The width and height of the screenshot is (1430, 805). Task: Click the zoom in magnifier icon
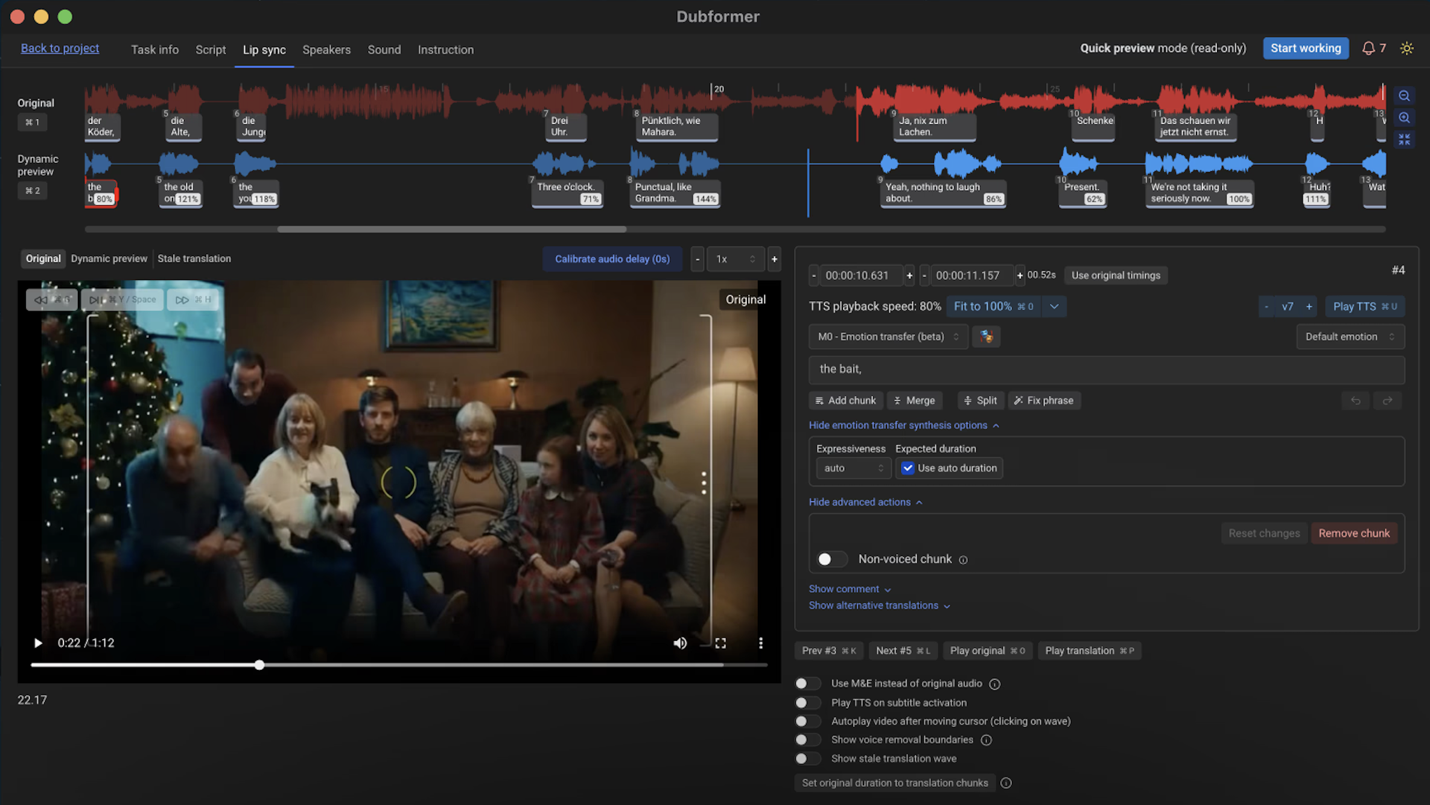click(x=1404, y=118)
